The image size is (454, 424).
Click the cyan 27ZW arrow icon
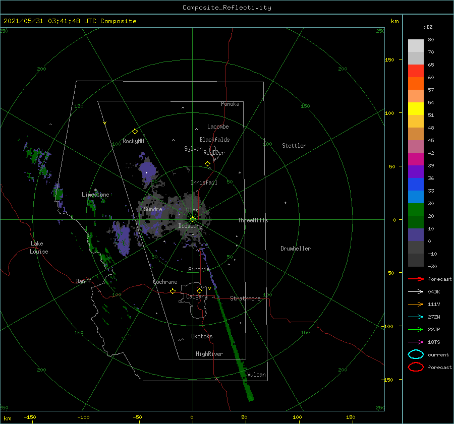416,317
